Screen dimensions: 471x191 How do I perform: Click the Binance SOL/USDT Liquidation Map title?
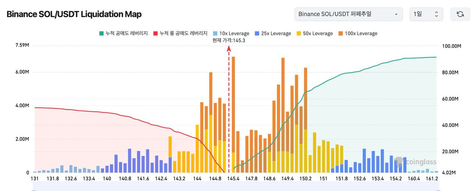pos(74,14)
